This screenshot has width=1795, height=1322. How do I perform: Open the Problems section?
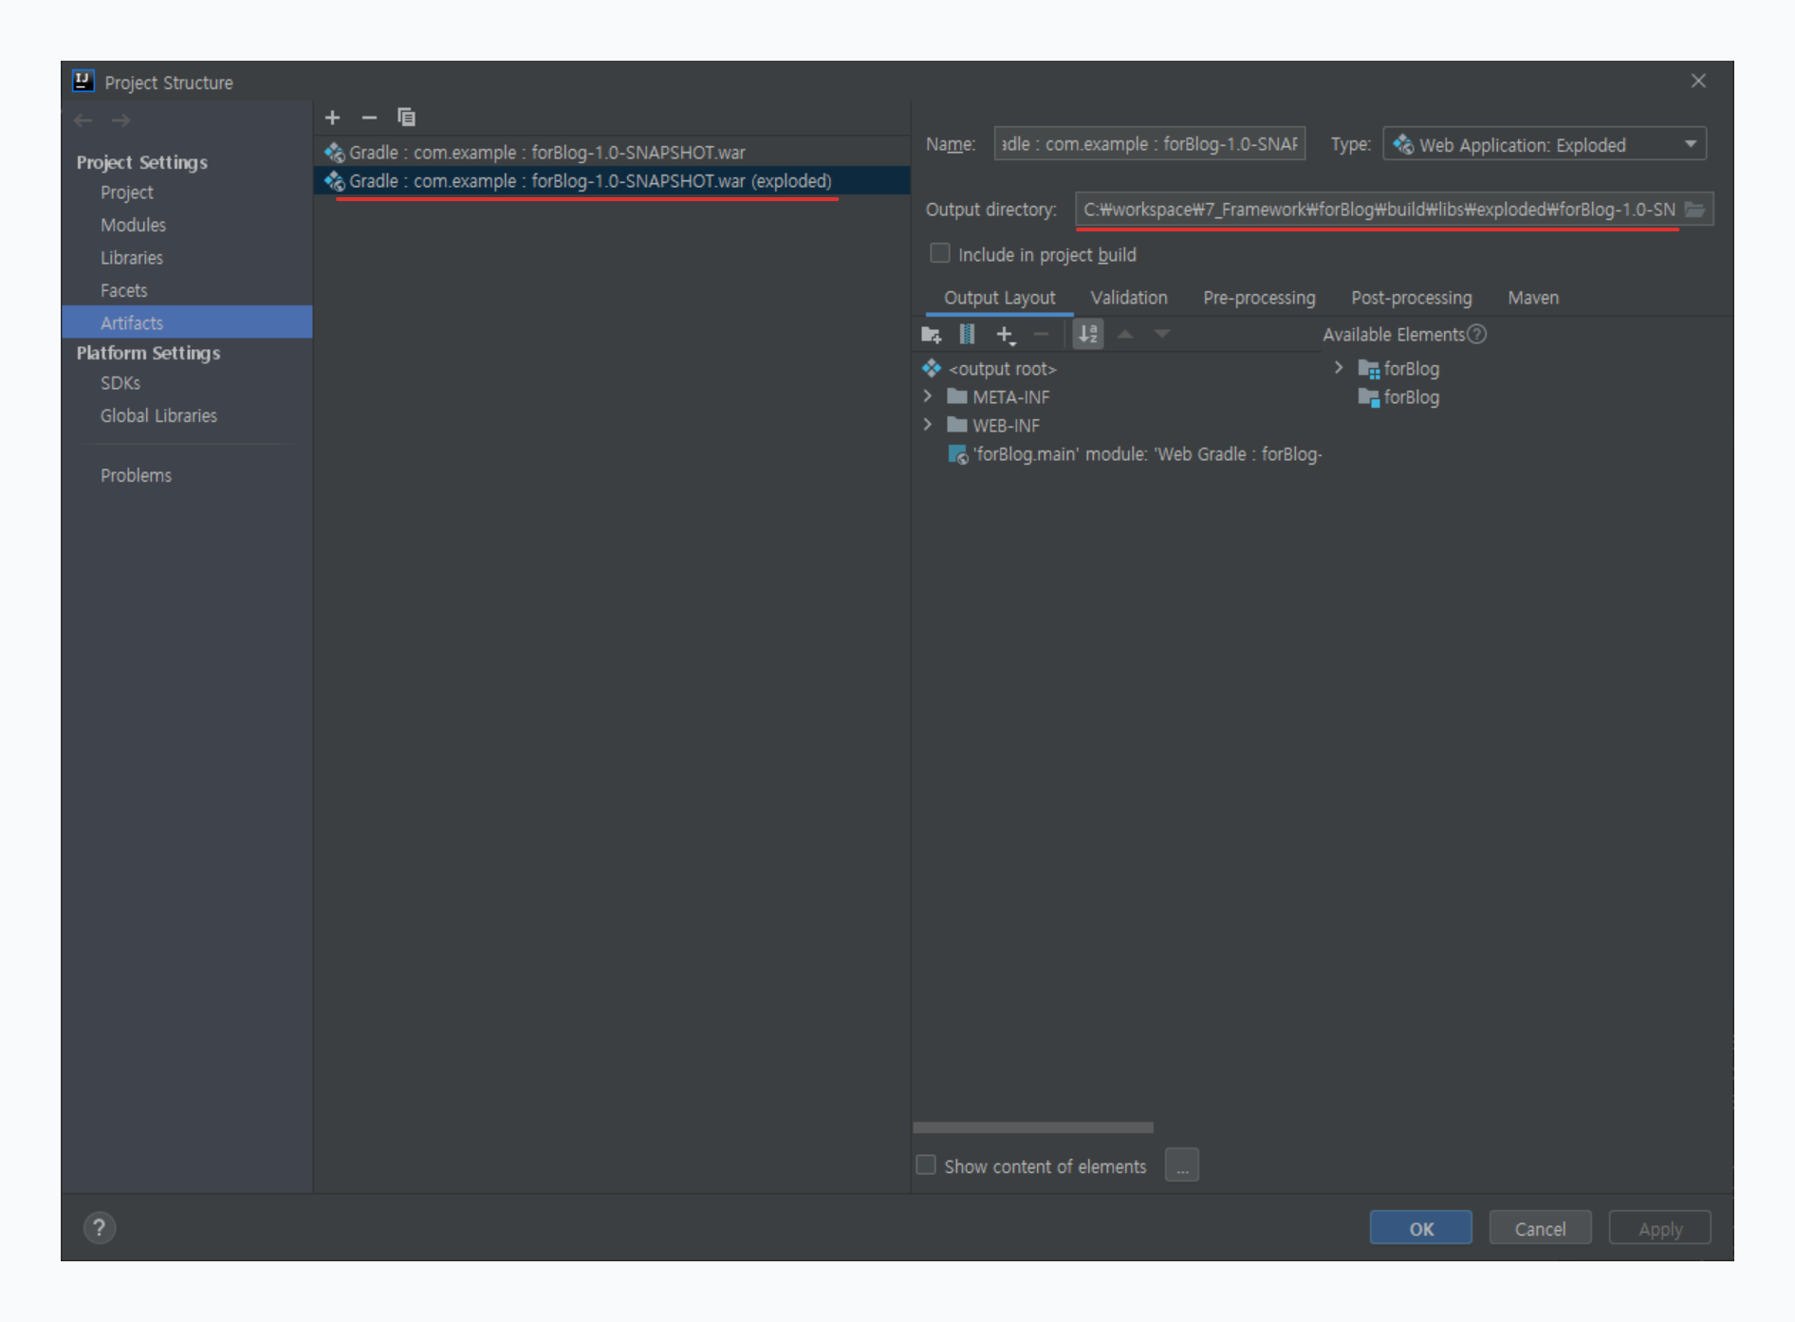(136, 475)
